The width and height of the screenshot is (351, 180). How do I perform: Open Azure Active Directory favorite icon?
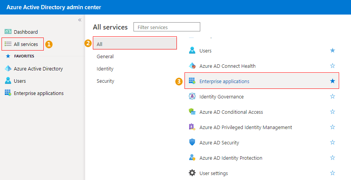(8, 69)
